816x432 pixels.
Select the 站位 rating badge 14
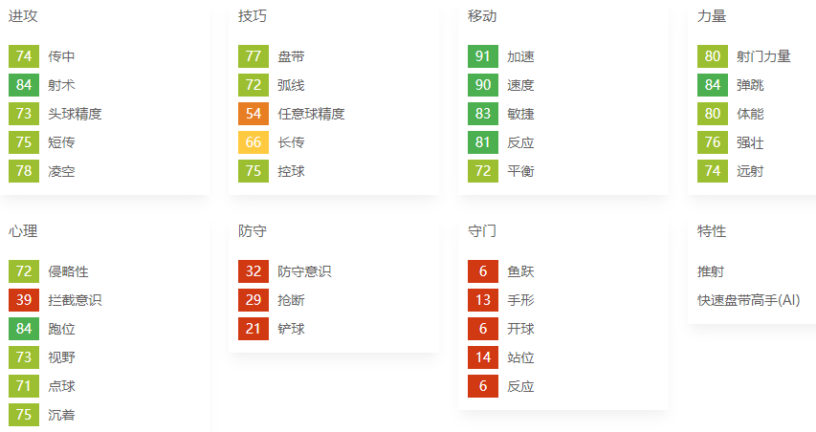[x=482, y=357]
